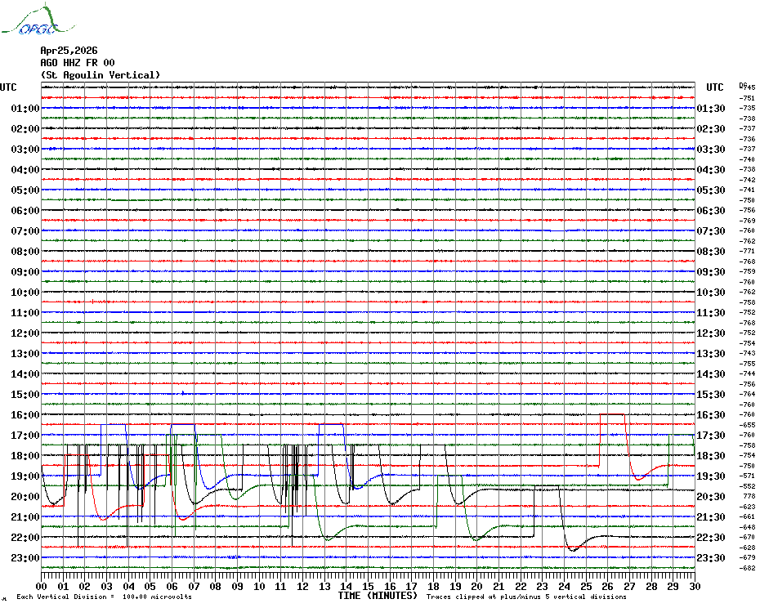
Task: Click minute 00 on the bottom axis
Action: click(42, 586)
